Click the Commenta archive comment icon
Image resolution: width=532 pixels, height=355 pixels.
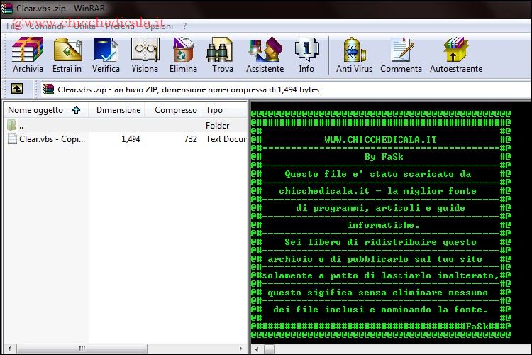401,55
